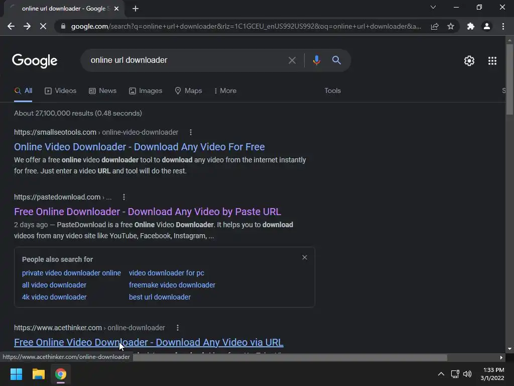Click the 'About 27,100,000 results' text
The height and width of the screenshot is (386, 514).
(x=78, y=113)
